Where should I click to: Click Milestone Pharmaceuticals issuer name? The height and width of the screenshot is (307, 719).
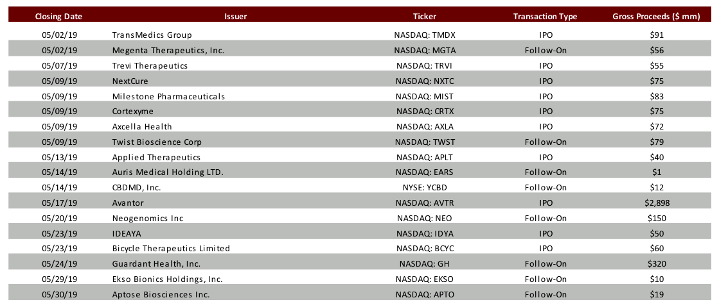coord(168,96)
